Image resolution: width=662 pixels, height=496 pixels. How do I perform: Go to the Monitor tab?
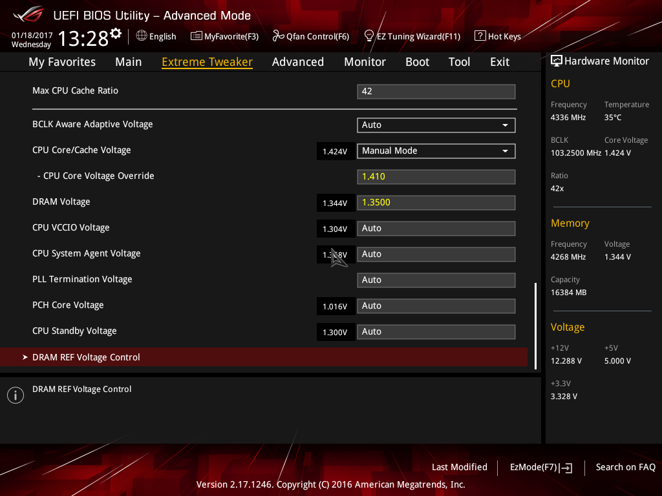pos(365,62)
